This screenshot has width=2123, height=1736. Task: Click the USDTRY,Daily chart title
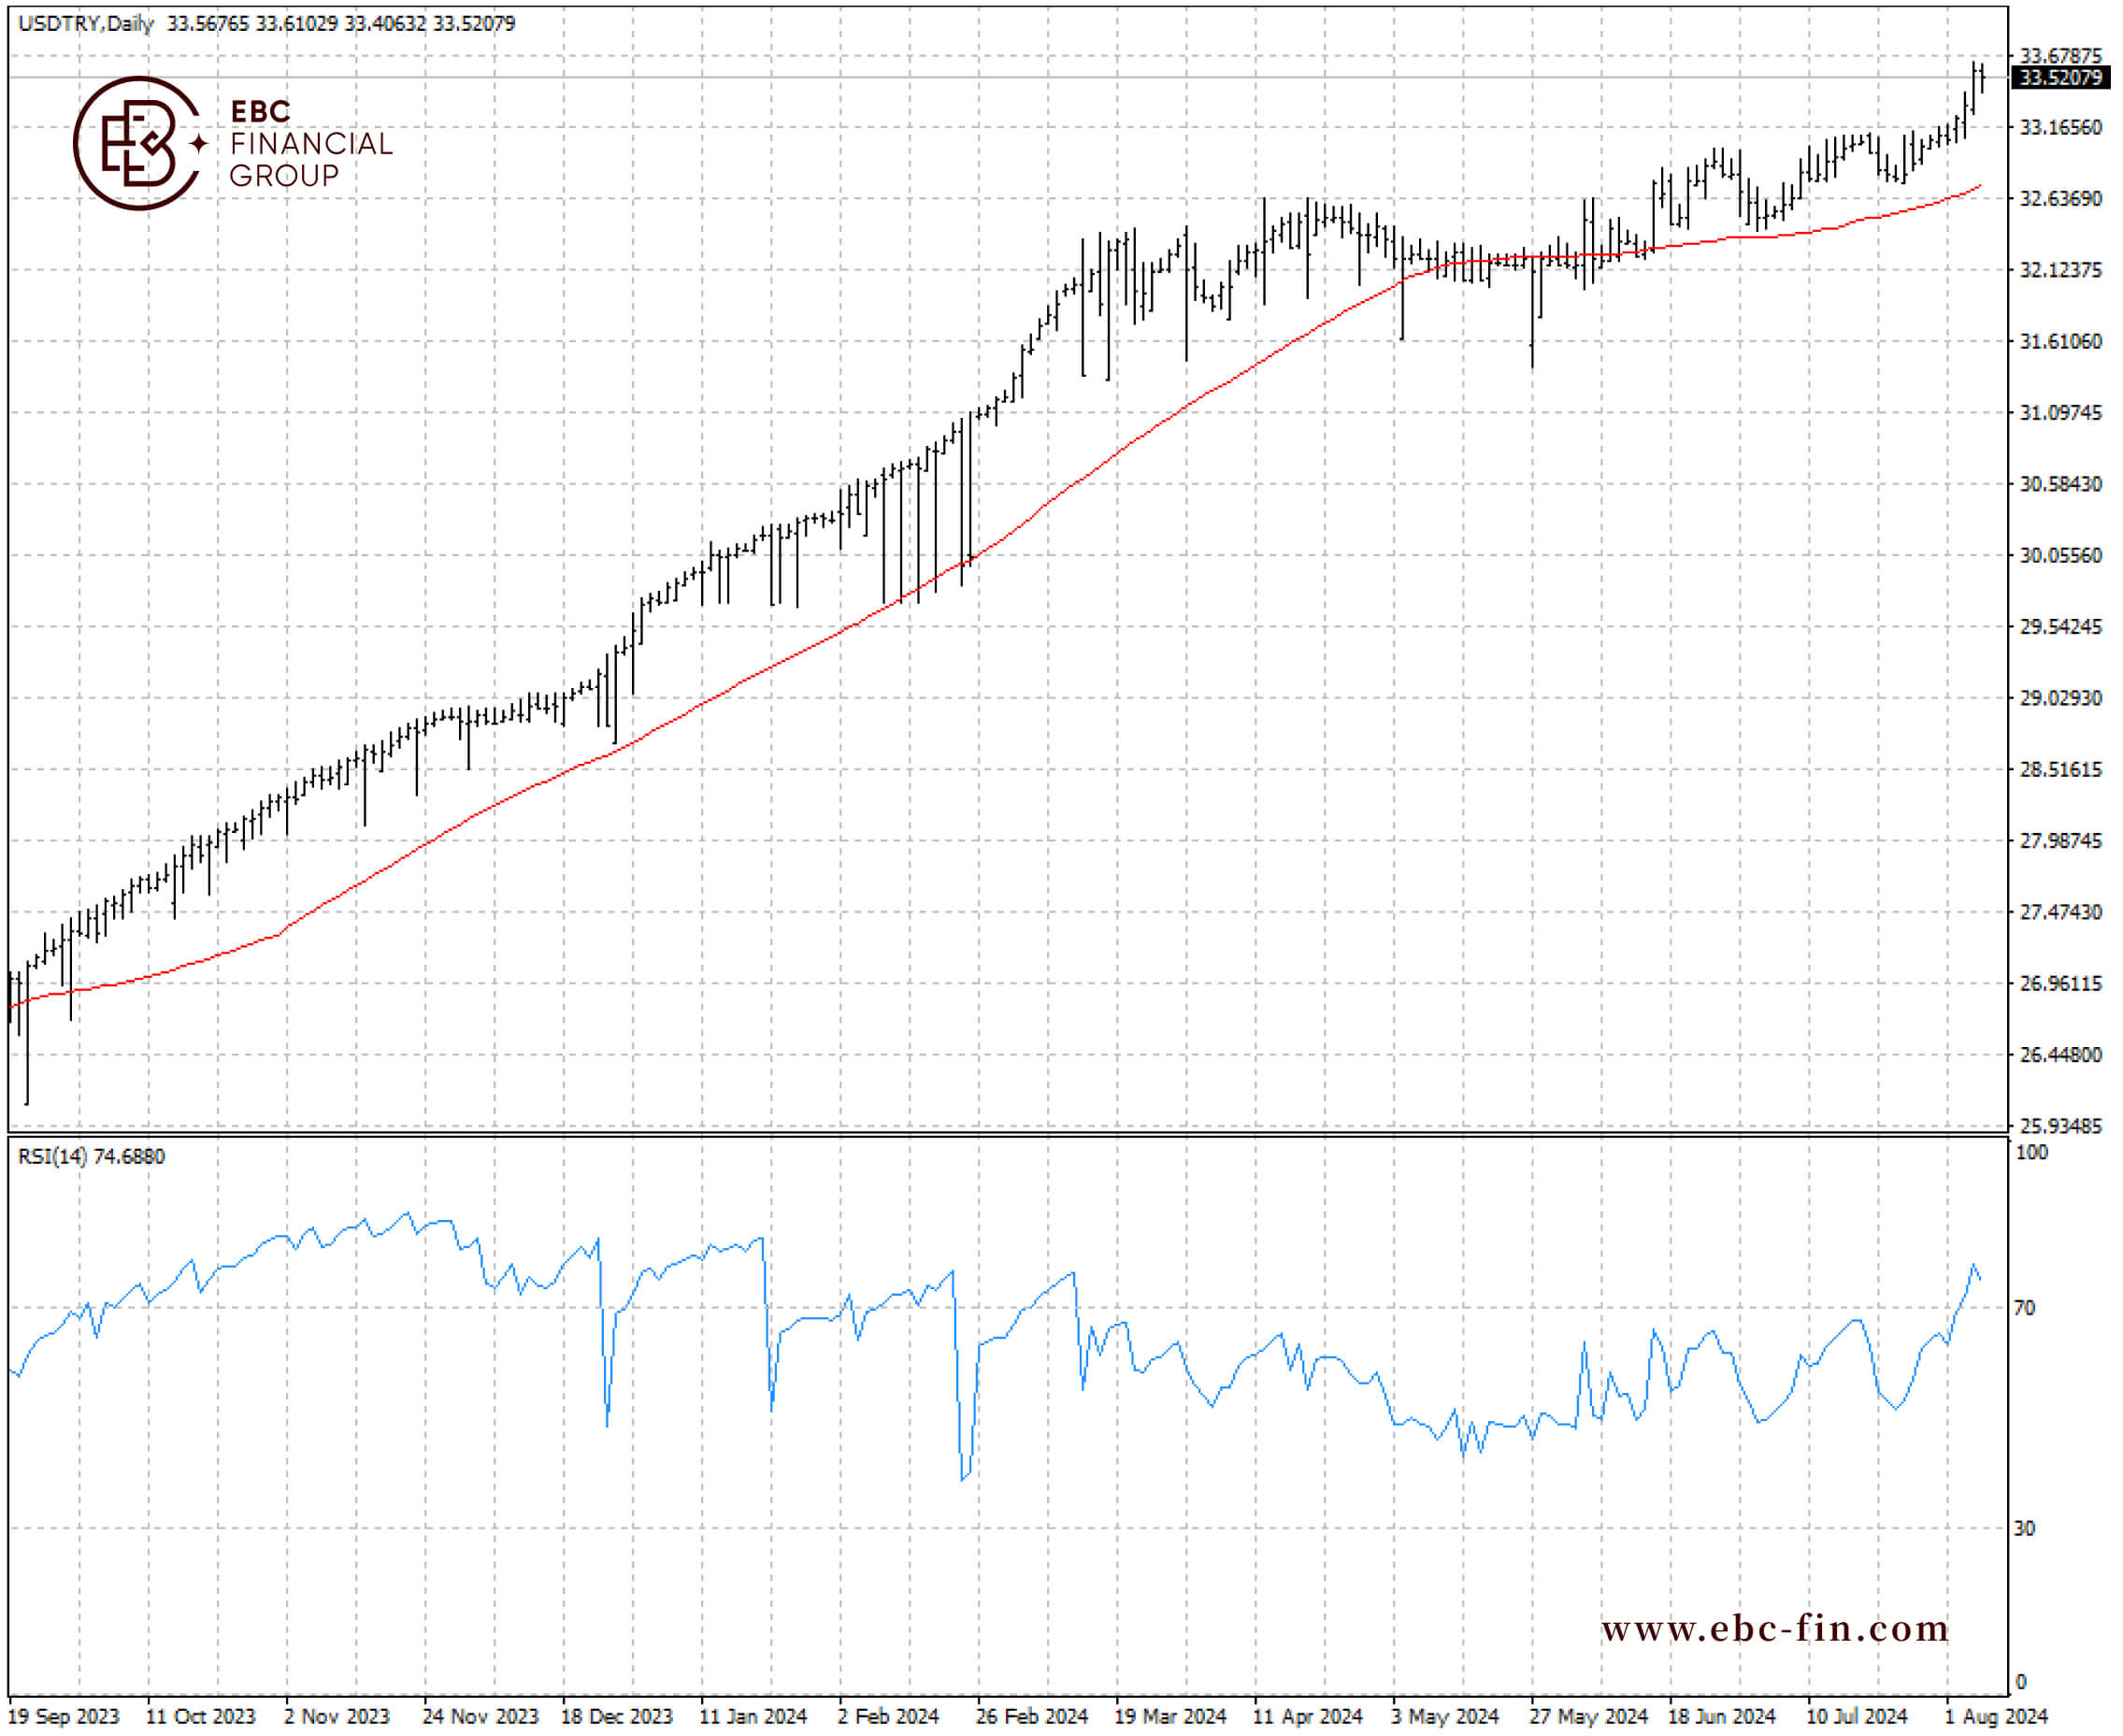pyautogui.click(x=86, y=23)
